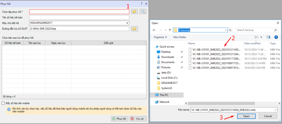Click the help icon in Open dialog toolbar
The image size is (282, 124).
pyautogui.click(x=276, y=37)
